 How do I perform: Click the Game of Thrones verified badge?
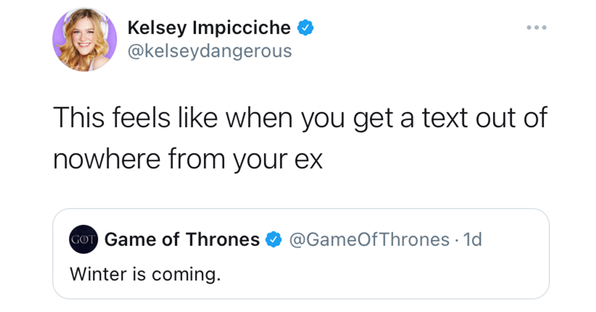pos(273,239)
